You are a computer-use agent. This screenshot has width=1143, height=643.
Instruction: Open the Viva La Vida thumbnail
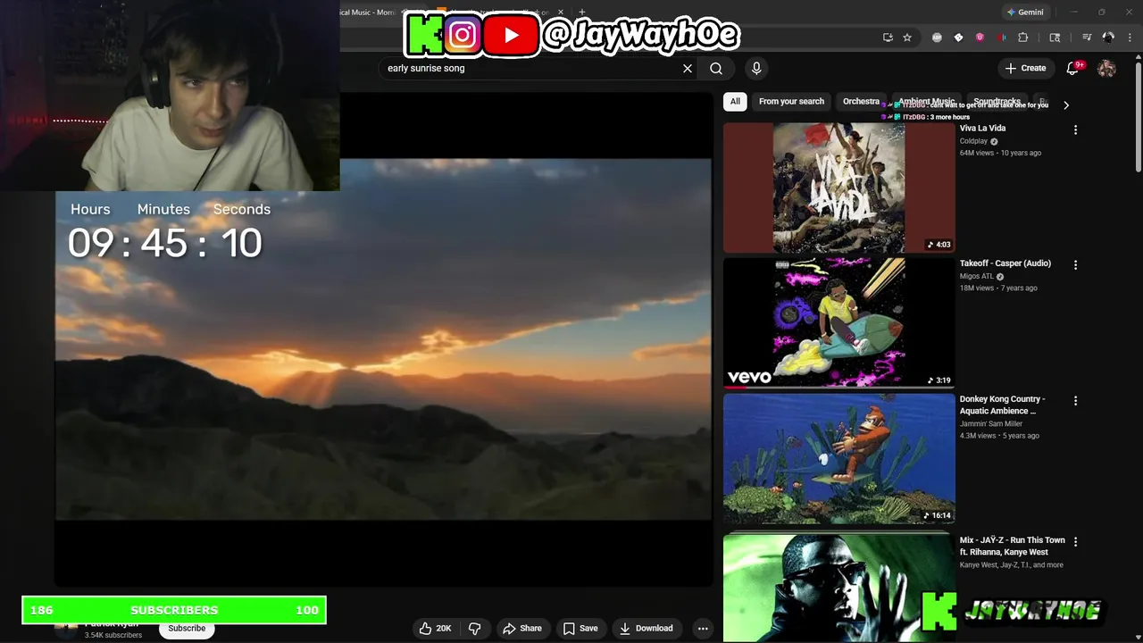point(838,188)
